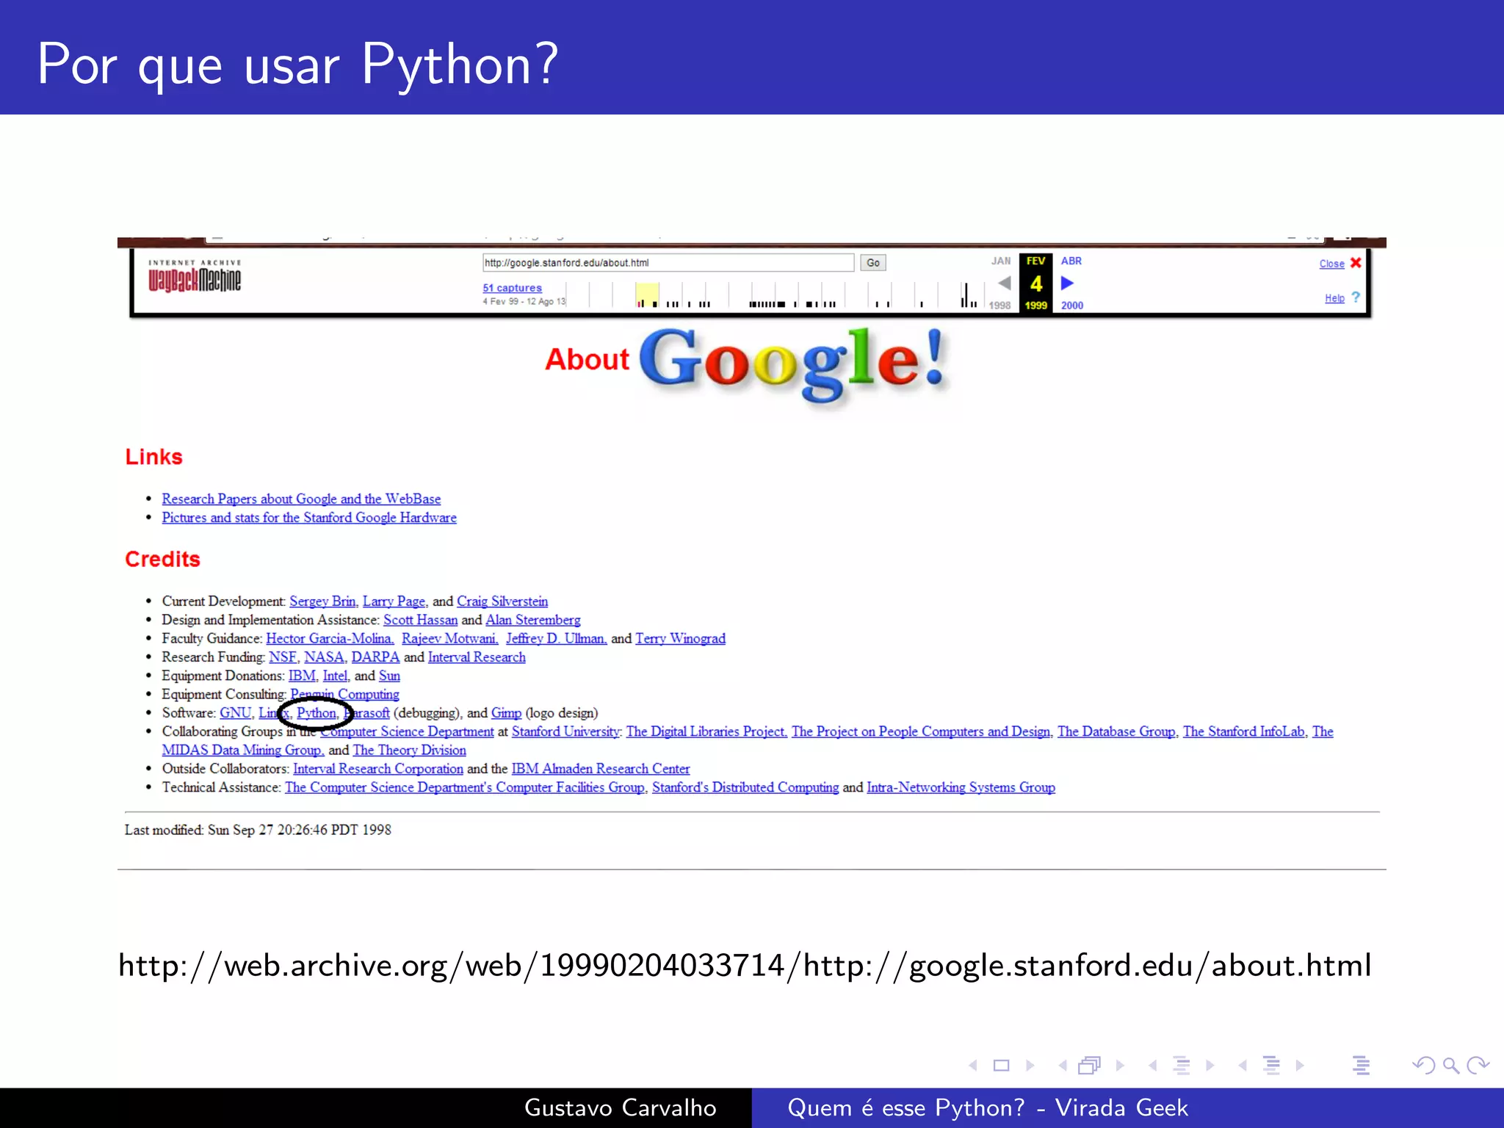1504x1128 pixels.
Task: Click the section navigation icon
Action: (x=1271, y=1065)
